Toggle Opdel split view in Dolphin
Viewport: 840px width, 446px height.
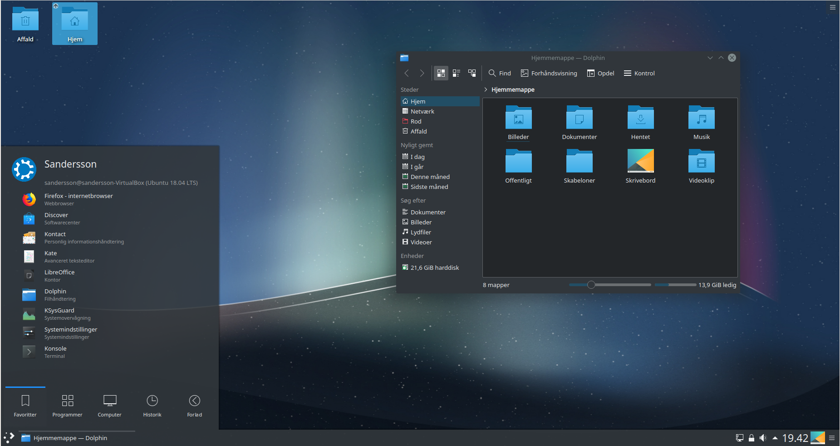point(601,73)
